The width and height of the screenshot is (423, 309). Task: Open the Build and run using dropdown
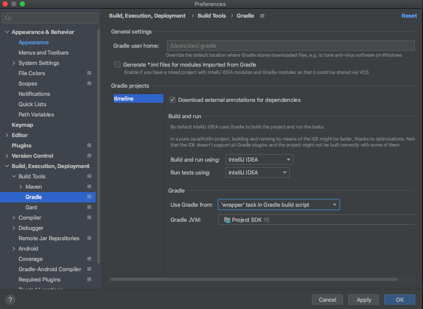(259, 159)
